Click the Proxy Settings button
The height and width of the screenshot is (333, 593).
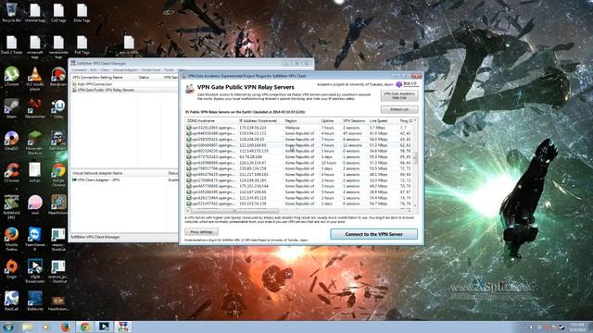click(201, 232)
